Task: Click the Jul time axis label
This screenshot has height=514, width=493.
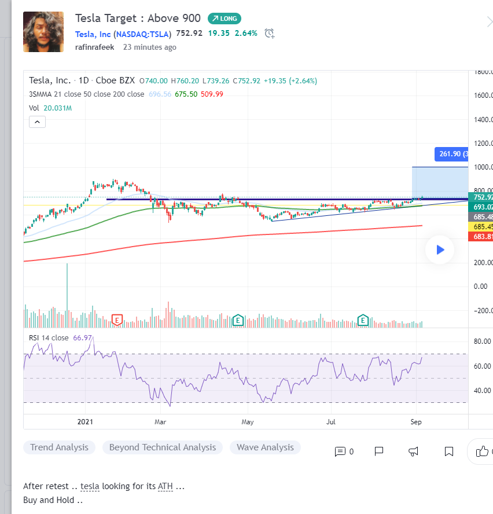Action: coord(331,422)
